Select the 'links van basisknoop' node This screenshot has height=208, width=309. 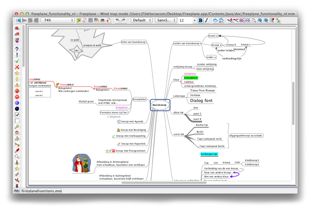coord(134,42)
